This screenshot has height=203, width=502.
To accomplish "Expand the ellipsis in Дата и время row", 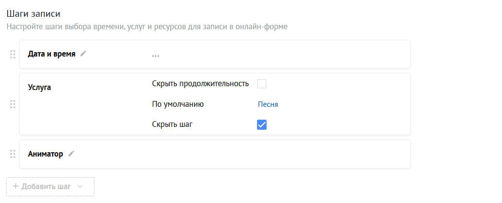I will (x=156, y=55).
